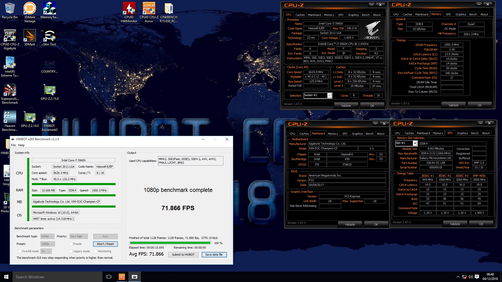Open the 3DMark desktop icon

[x=30, y=38]
